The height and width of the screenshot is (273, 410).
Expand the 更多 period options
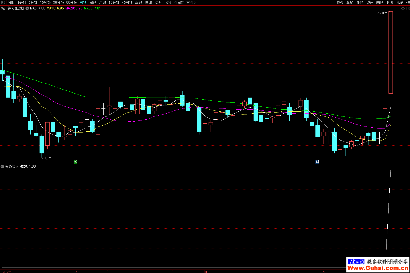[191, 3]
